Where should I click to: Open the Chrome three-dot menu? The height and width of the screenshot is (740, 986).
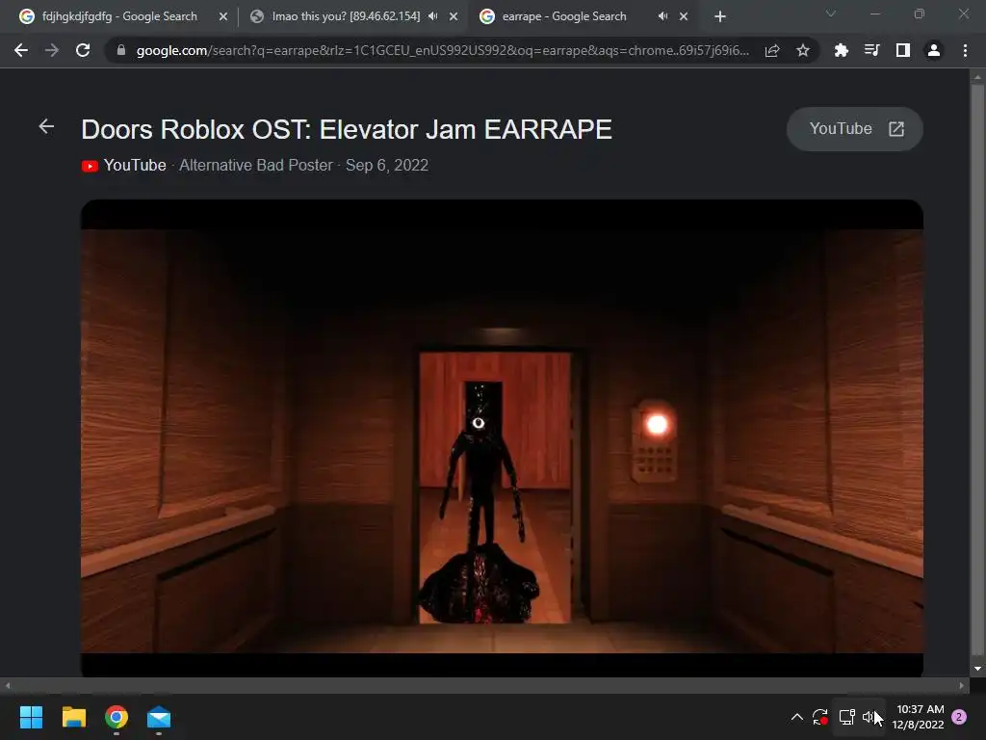[x=965, y=50]
